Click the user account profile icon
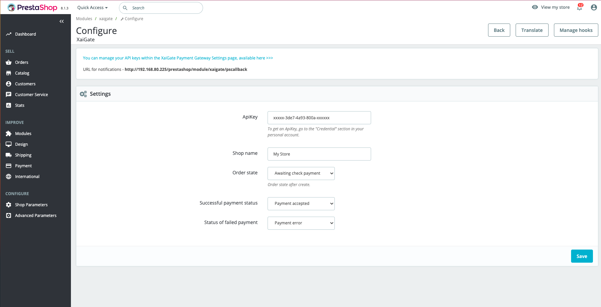The image size is (601, 307). pos(594,7)
